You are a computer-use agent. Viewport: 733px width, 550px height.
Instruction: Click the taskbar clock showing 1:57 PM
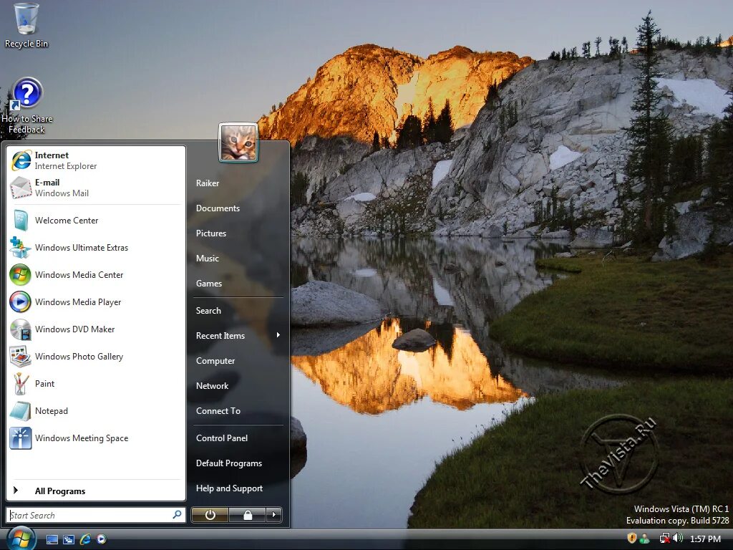coord(705,539)
